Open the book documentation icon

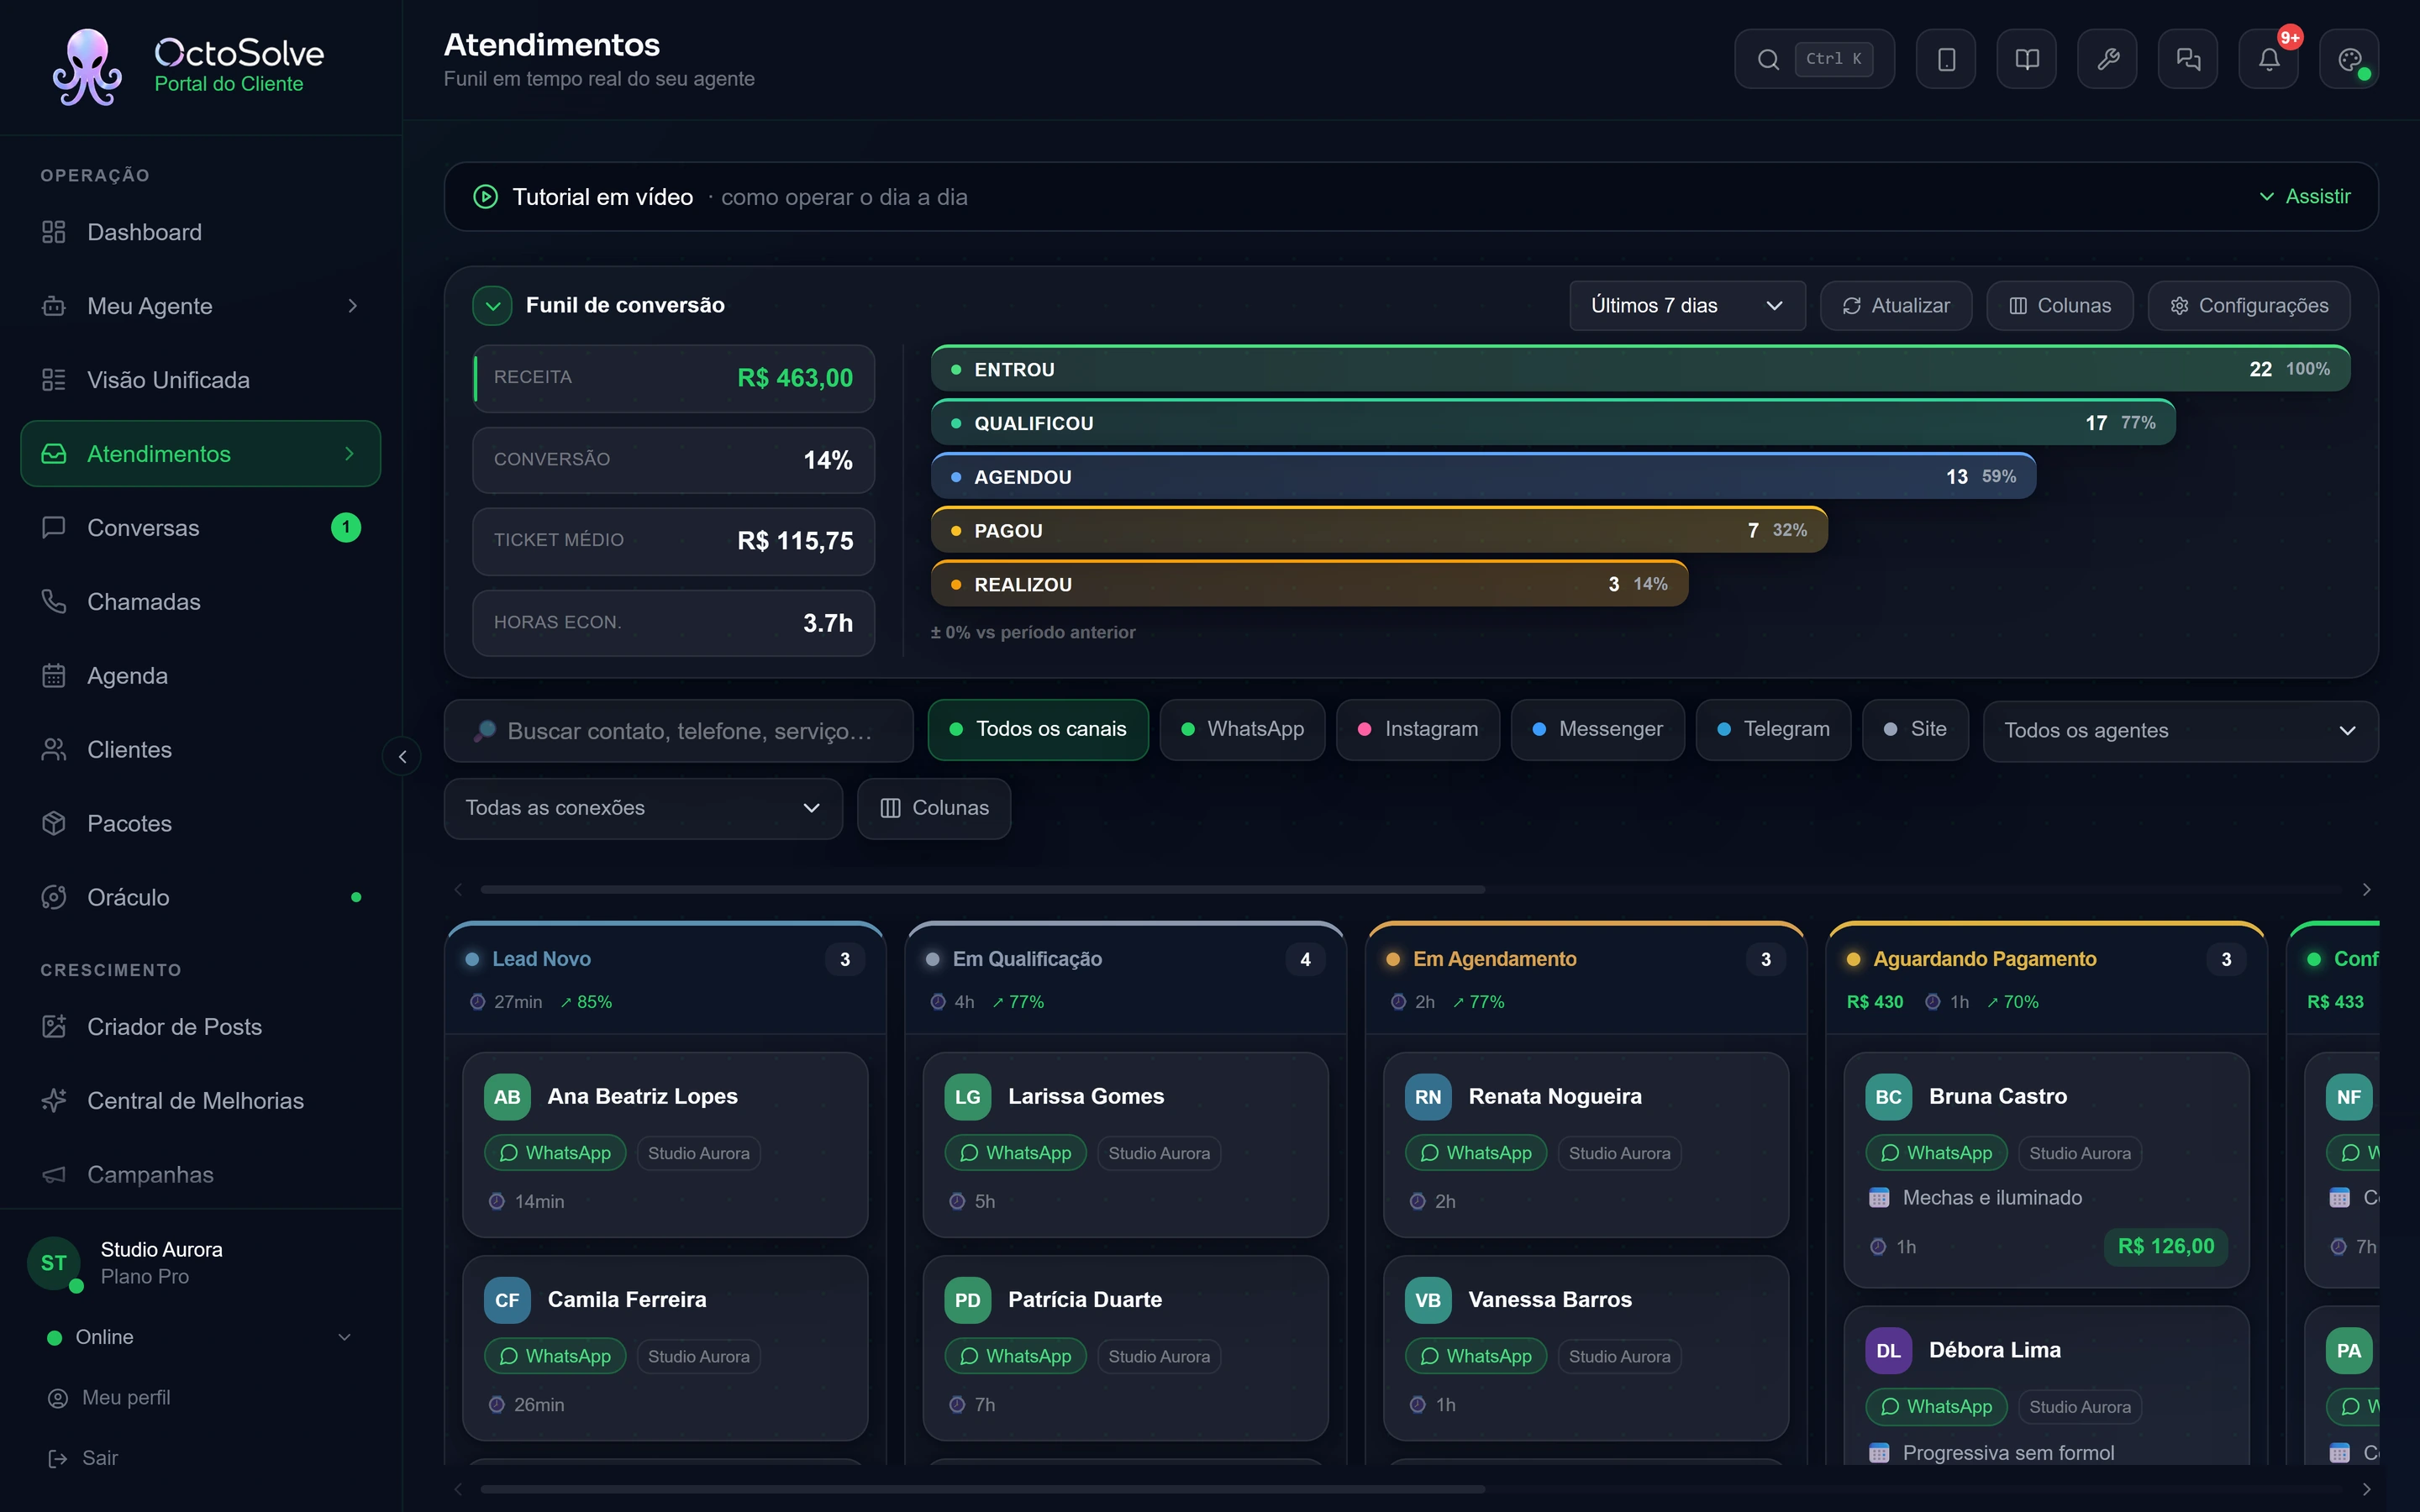point(2026,59)
